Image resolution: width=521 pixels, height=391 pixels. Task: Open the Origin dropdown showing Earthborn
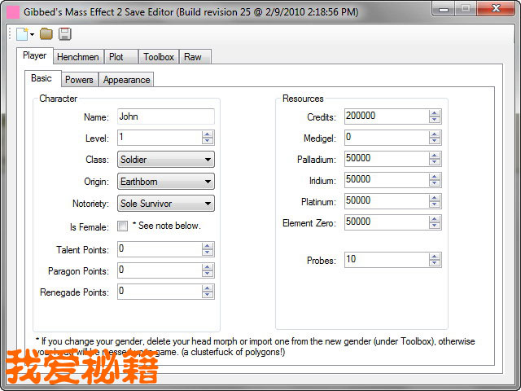point(208,182)
